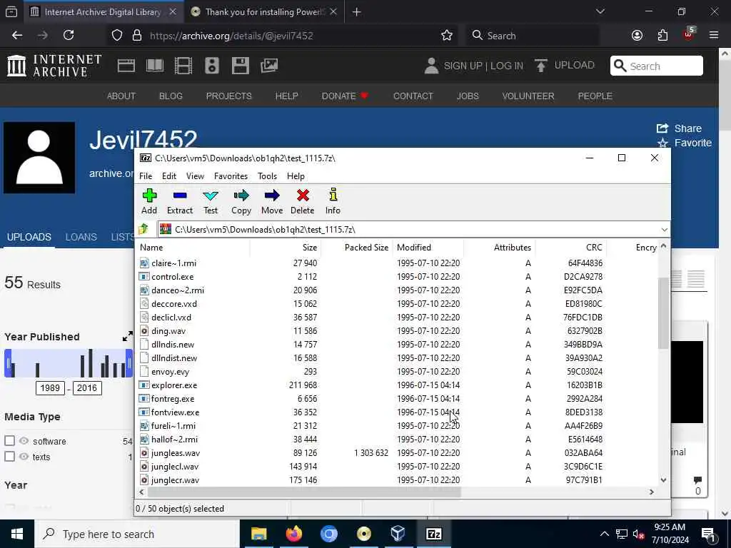Go back to the previous page
Viewport: 731px width, 548px height.
tap(17, 35)
